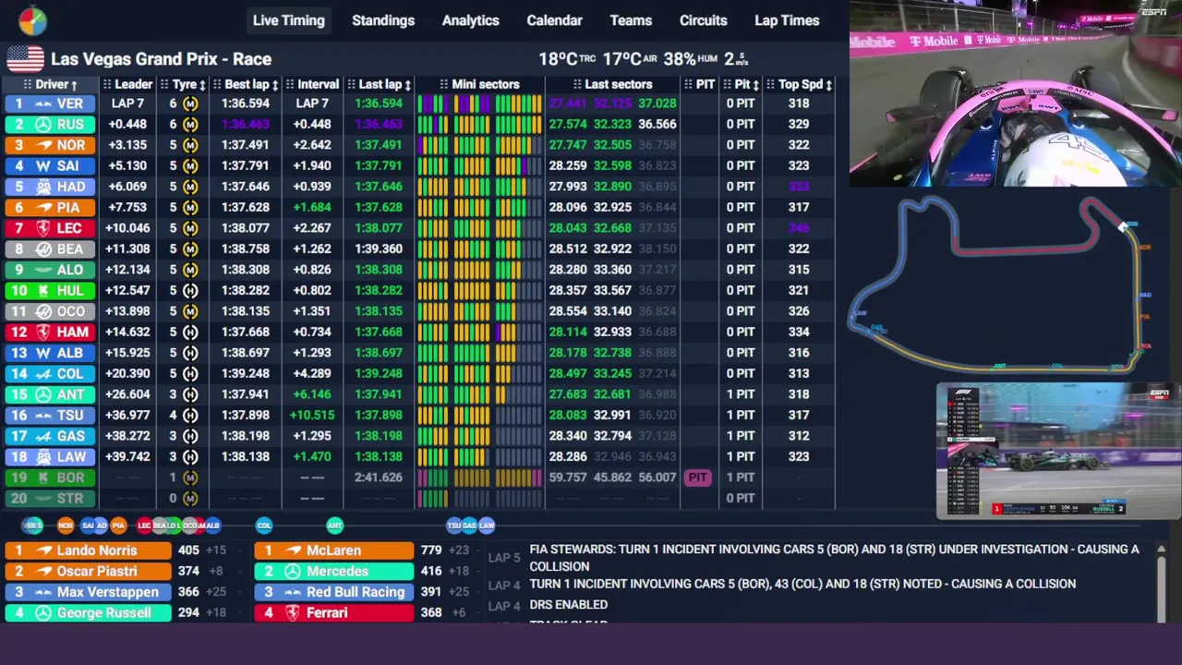Screen dimensions: 1182x665
Task: Click hard tyre icon in HUL row
Action: pos(190,291)
